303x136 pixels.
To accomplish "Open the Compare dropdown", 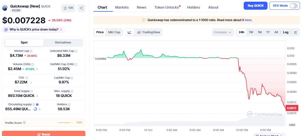I will click(x=223, y=32).
